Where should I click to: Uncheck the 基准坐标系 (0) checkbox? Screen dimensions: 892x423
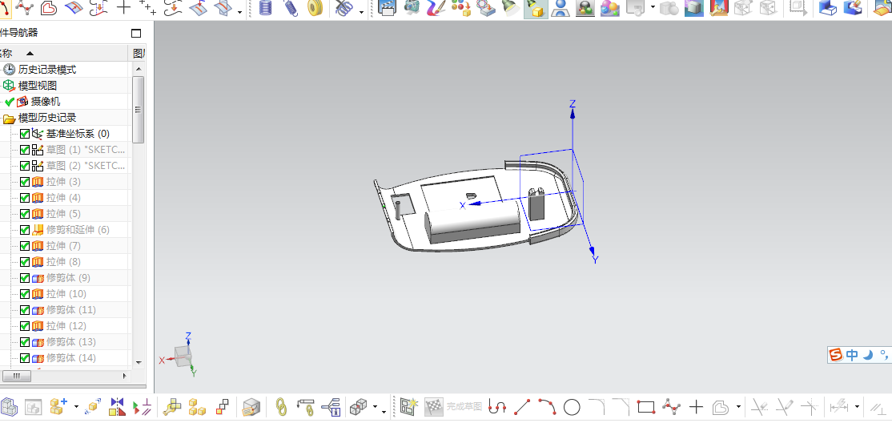pyautogui.click(x=25, y=134)
